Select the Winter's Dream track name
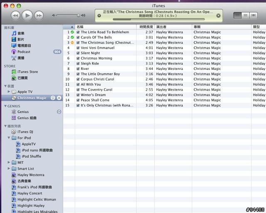Screen dimensions: 266x213 point(93,95)
